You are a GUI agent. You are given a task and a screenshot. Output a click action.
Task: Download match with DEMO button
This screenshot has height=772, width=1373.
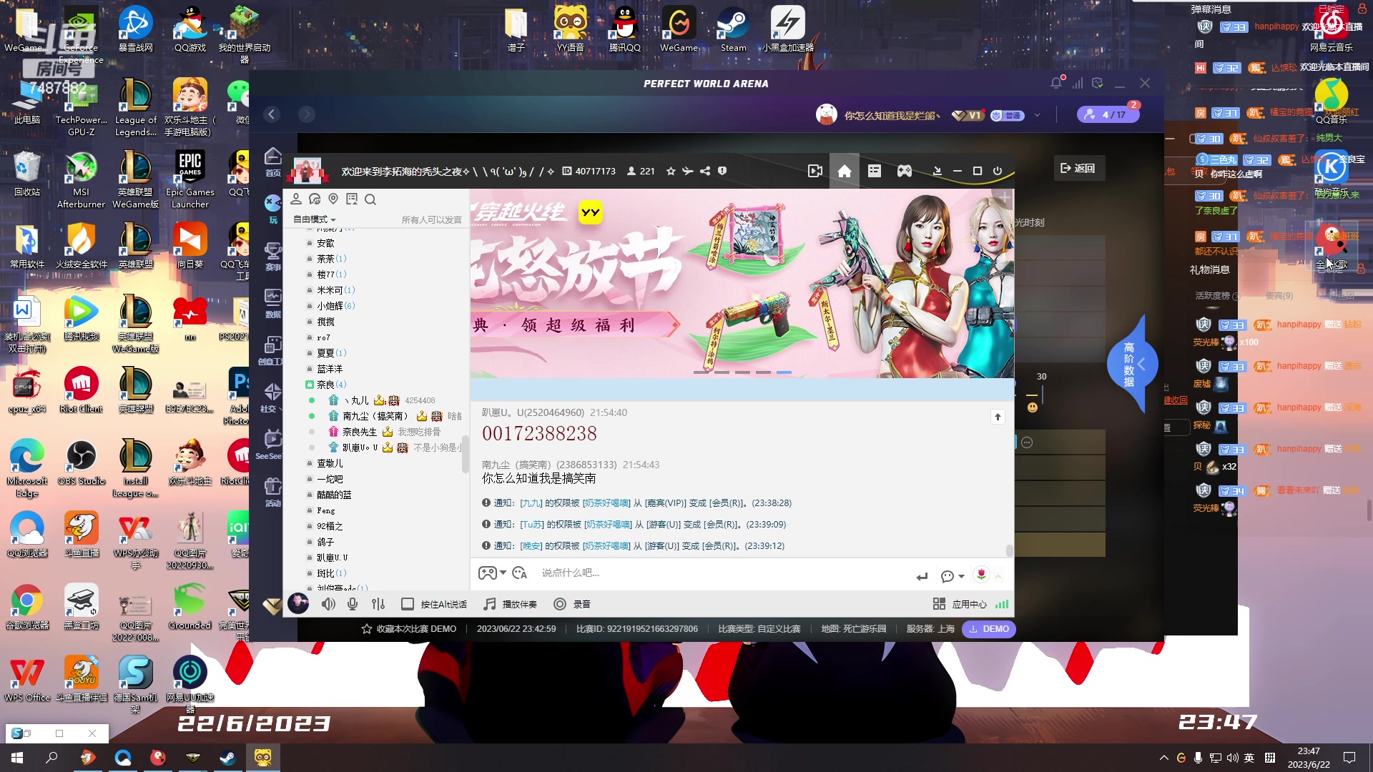coord(989,629)
